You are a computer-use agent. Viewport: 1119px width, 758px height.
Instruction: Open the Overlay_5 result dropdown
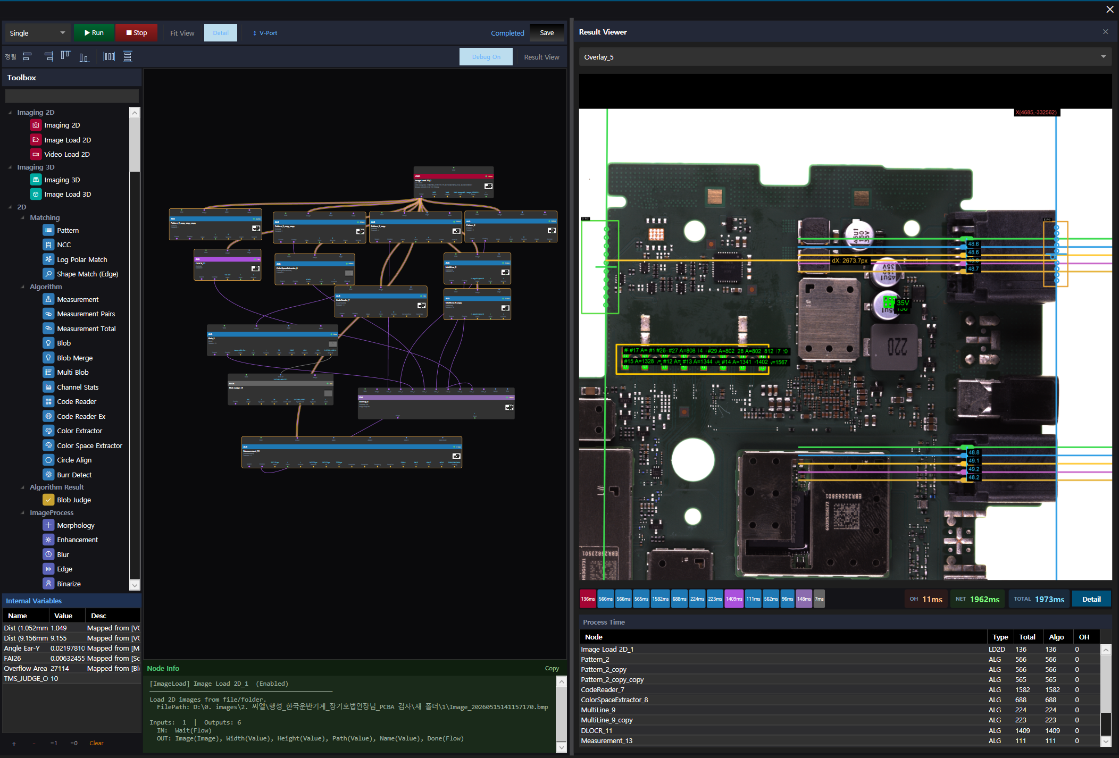click(845, 57)
